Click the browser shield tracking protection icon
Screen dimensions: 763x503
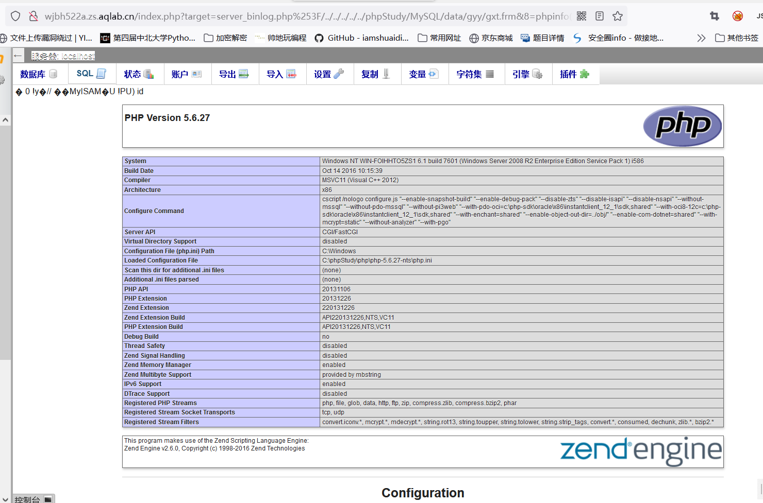pos(15,16)
